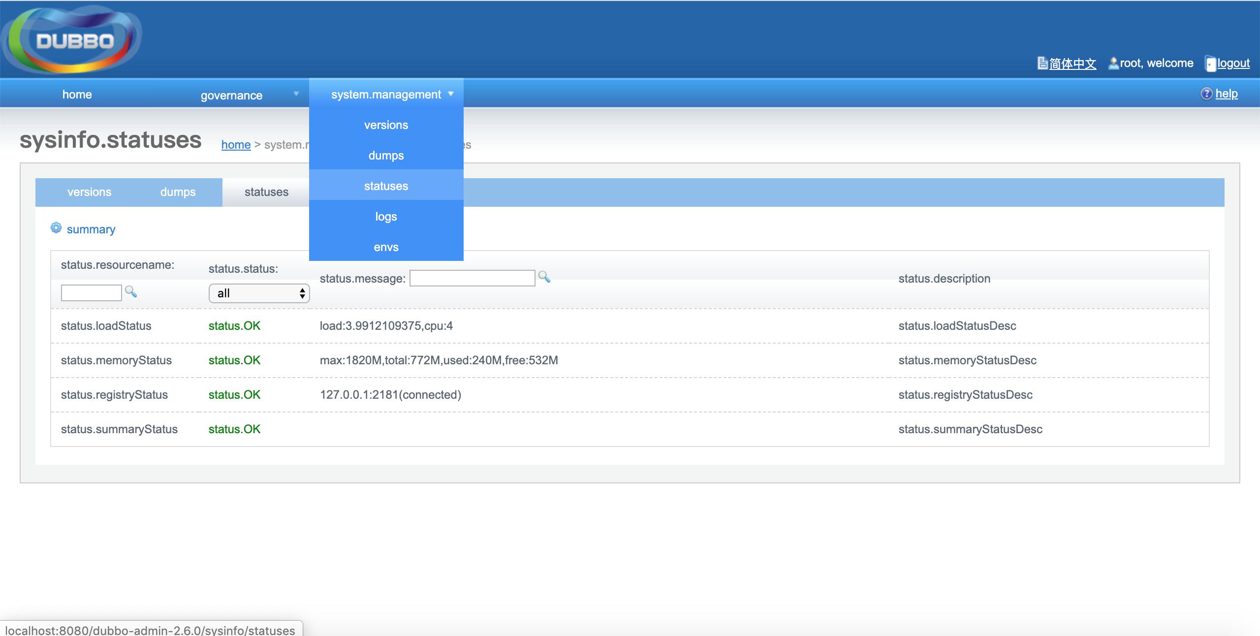Click the user icon beside root, welcome
This screenshot has width=1260, height=636.
1113,63
